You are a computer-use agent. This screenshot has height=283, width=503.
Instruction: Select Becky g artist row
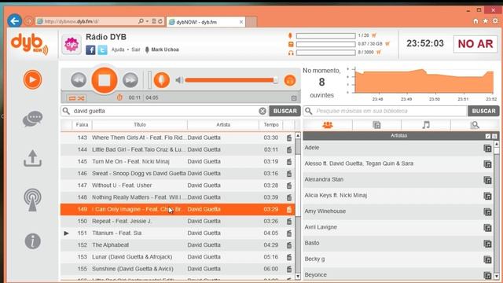[398, 259]
